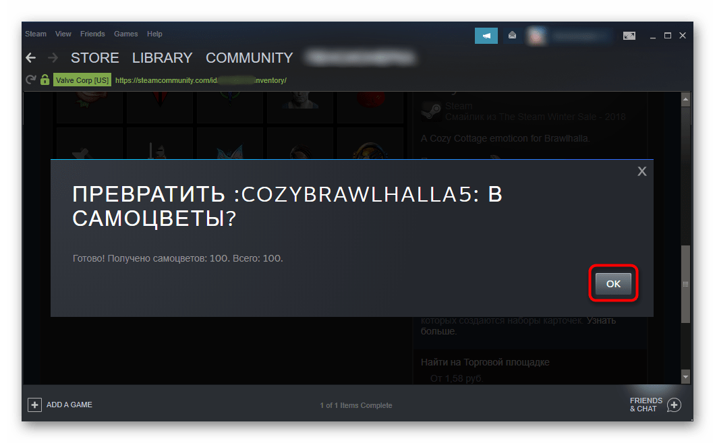Switch to the COMMUNITY tab
Viewport: 715px width, 443px height.
click(250, 58)
